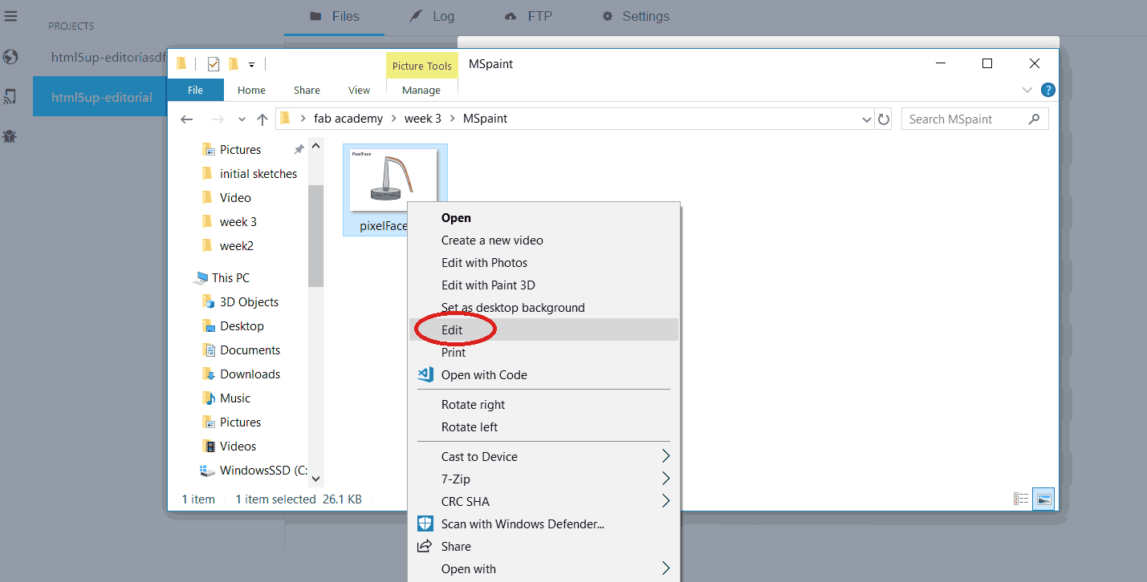
Task: Click the globe icon in left sidebar
Action: pos(10,57)
